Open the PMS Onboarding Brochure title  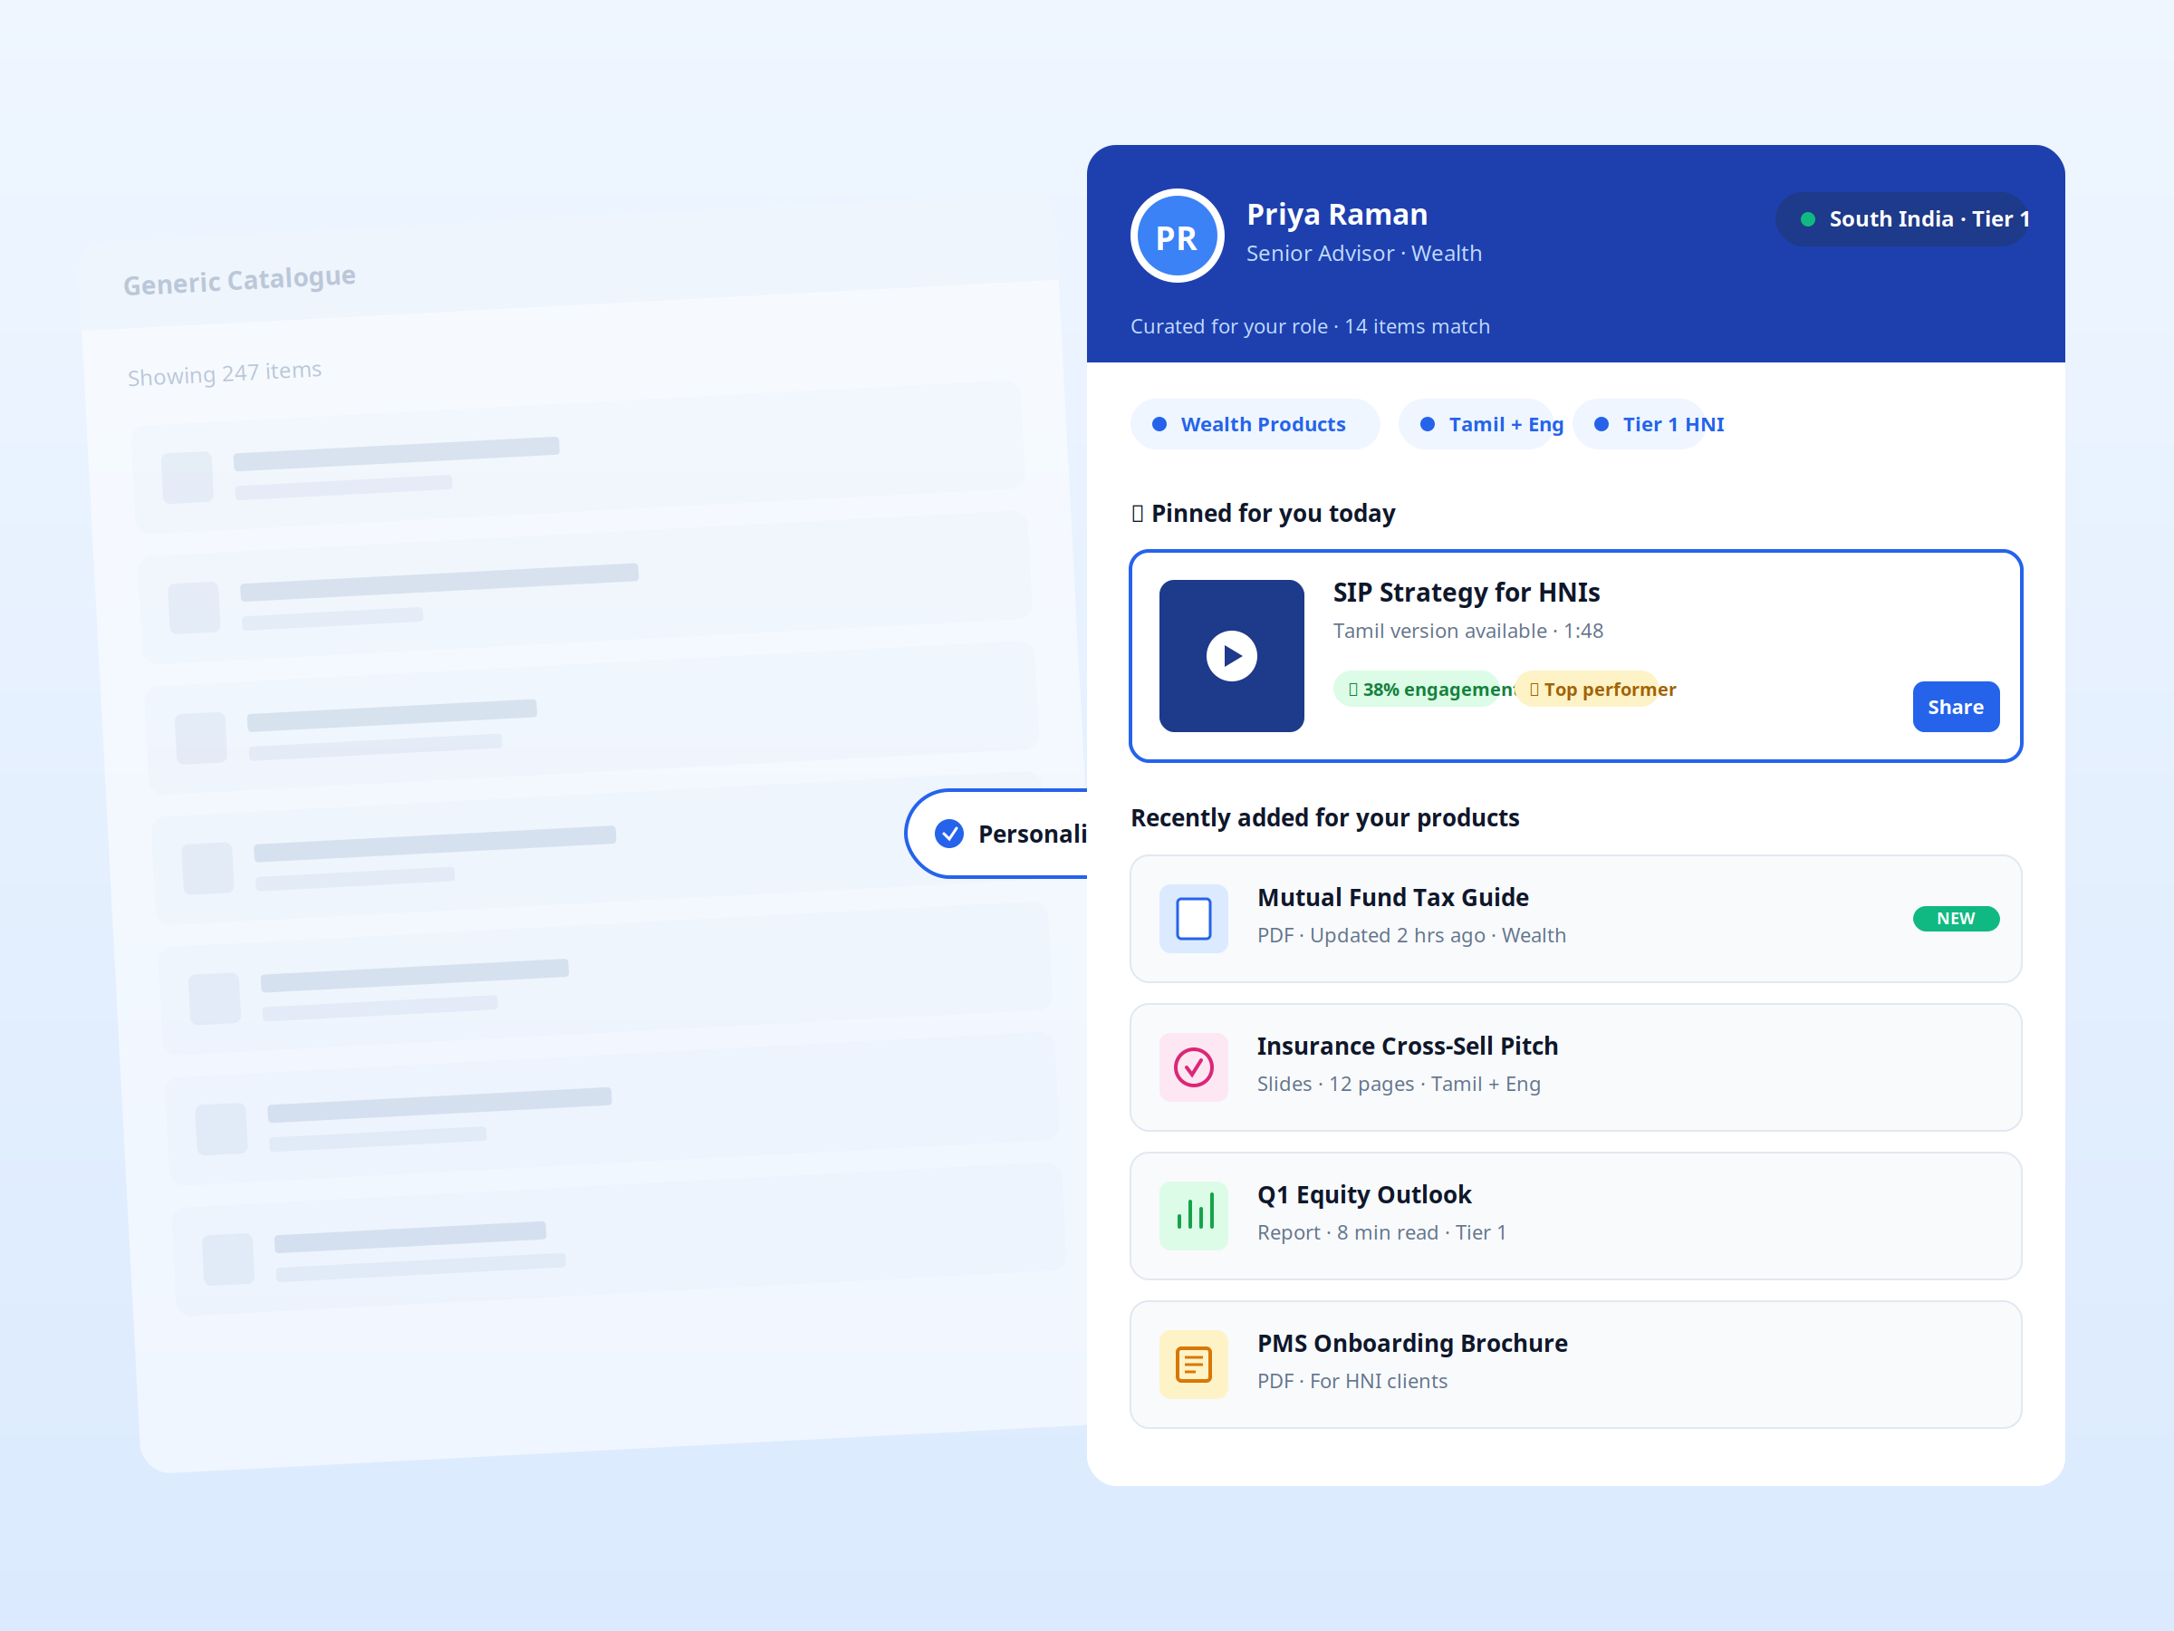click(1412, 1343)
